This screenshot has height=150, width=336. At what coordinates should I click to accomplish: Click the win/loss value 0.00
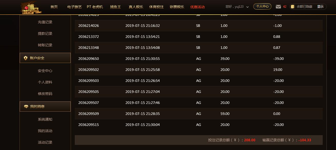277,114
